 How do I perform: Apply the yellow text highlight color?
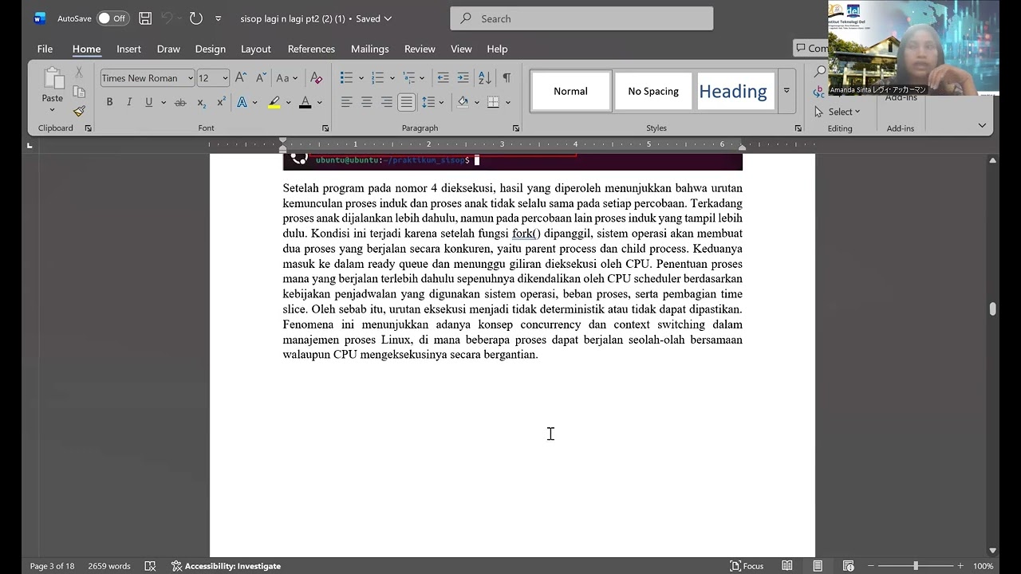click(x=274, y=102)
